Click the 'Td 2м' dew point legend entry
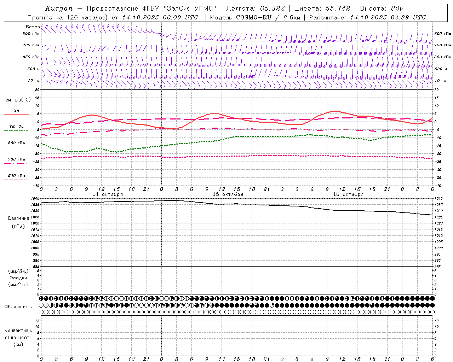Viewport: 453px width, 362px height. (16, 127)
